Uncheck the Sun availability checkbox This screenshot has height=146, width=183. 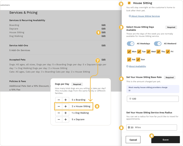pos(138,60)
